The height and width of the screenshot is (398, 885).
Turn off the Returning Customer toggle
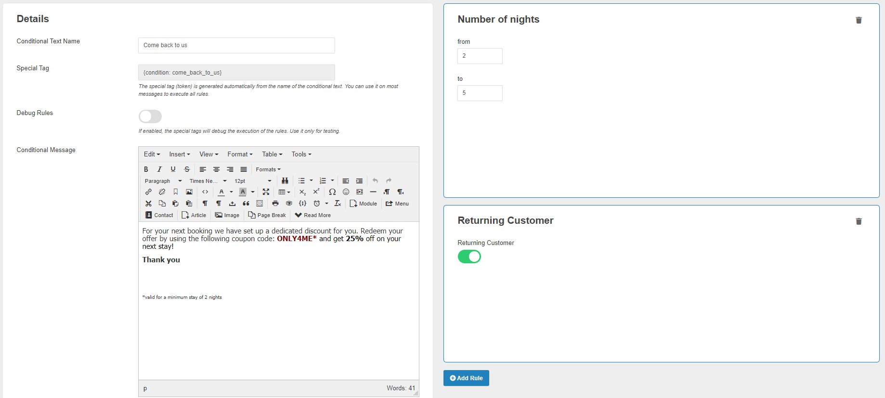pos(469,257)
